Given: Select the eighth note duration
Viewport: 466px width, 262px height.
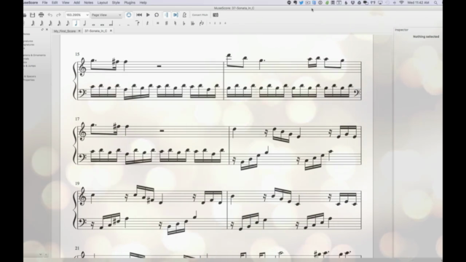Looking at the screenshot, I should click(68, 23).
